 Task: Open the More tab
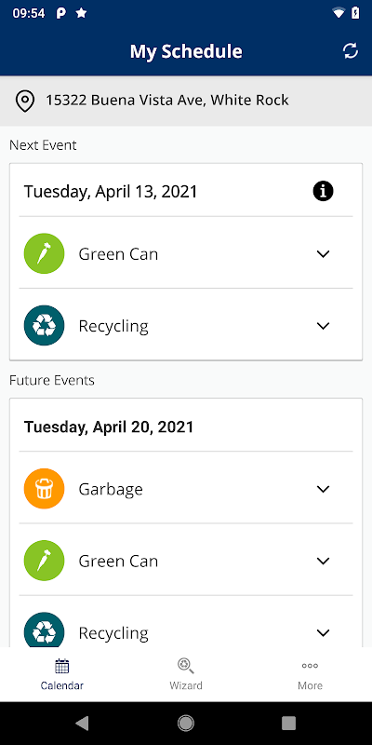click(310, 674)
